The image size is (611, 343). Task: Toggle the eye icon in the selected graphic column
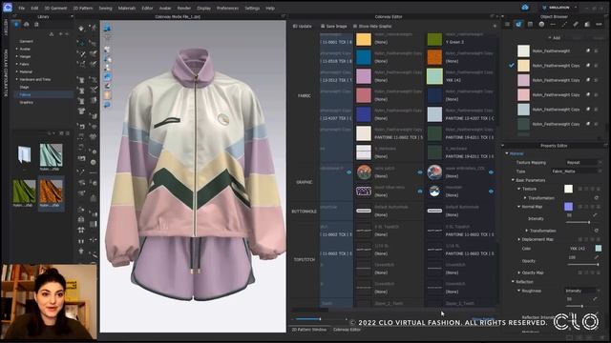click(x=348, y=172)
